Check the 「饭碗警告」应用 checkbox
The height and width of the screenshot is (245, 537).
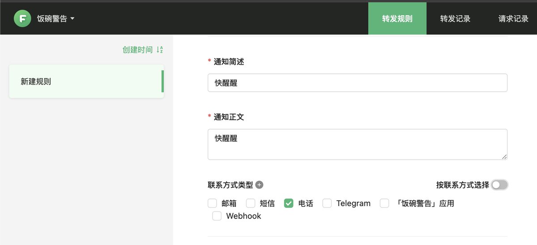pyautogui.click(x=384, y=203)
